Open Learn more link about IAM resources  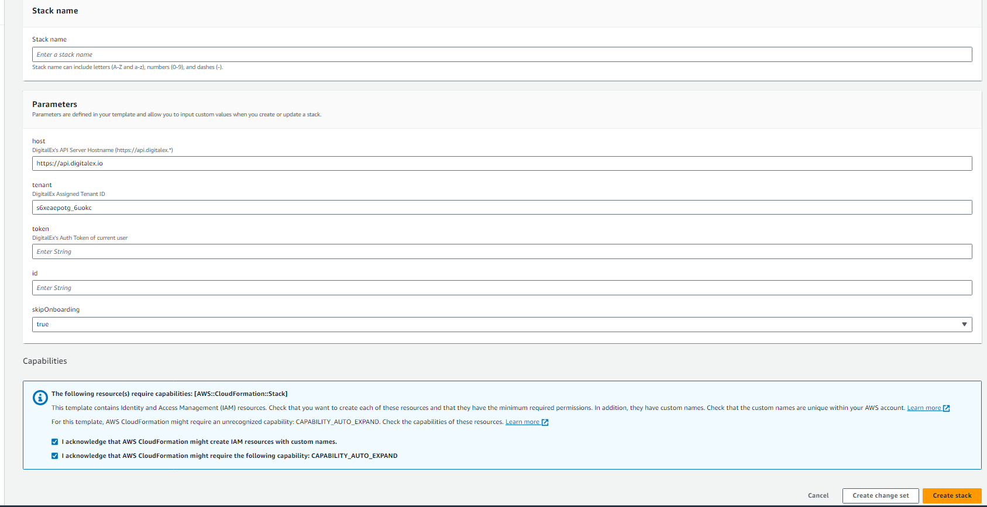[924, 408]
